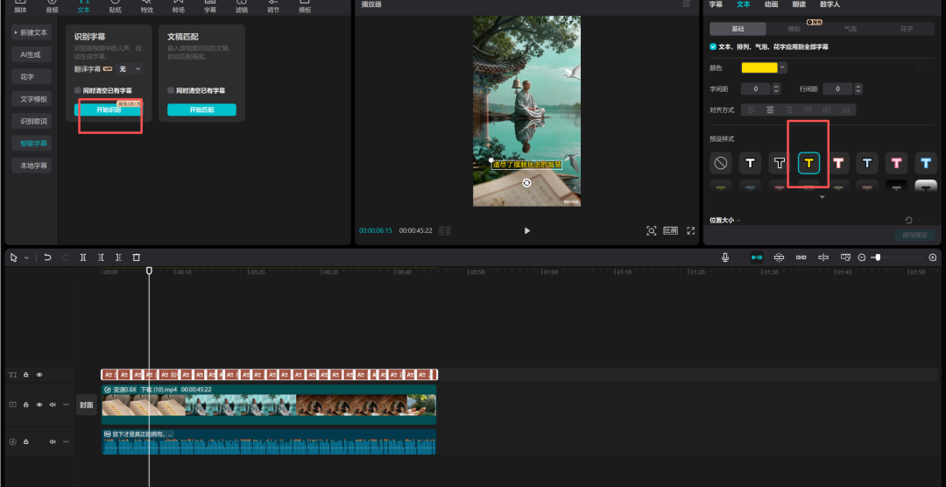Click the yellow text color swatch
This screenshot has height=487, width=946.
click(x=759, y=67)
